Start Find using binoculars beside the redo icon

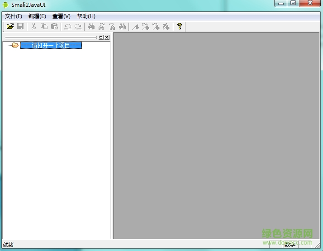[91, 26]
